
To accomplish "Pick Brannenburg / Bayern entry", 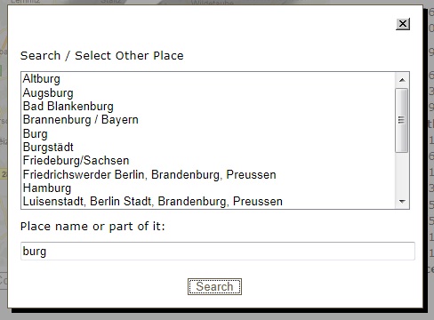I will coord(208,120).
